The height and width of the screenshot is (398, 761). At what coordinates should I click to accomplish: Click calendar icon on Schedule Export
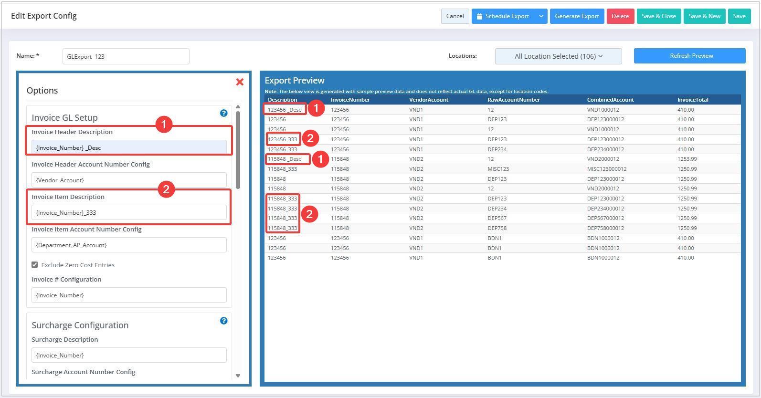tap(479, 16)
